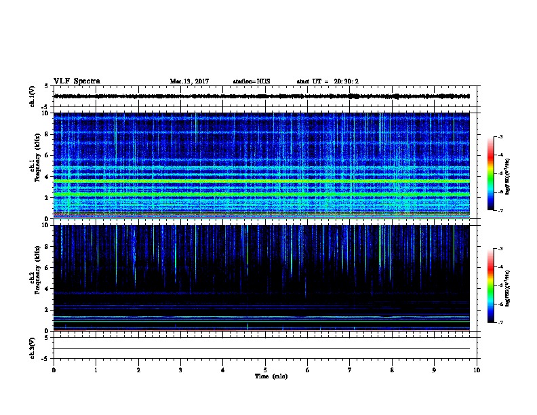Select the date text "Mar.13, 2017"
Screen dimensions: 537x415
point(189,81)
